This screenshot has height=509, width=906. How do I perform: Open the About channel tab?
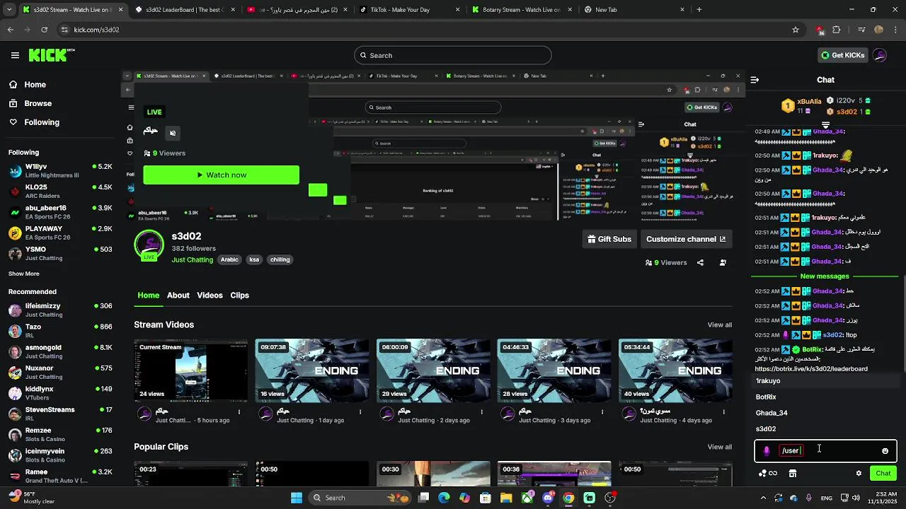click(x=178, y=296)
